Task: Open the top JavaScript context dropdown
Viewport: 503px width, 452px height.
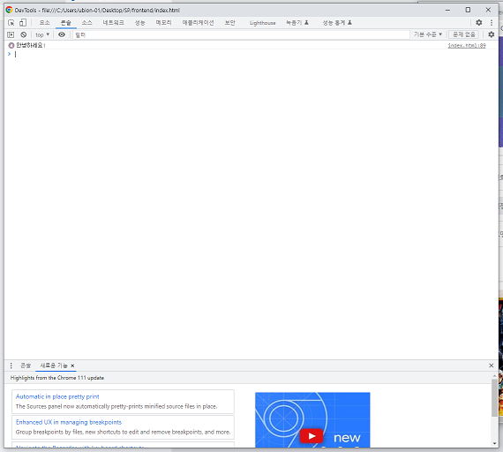Action: [42, 34]
